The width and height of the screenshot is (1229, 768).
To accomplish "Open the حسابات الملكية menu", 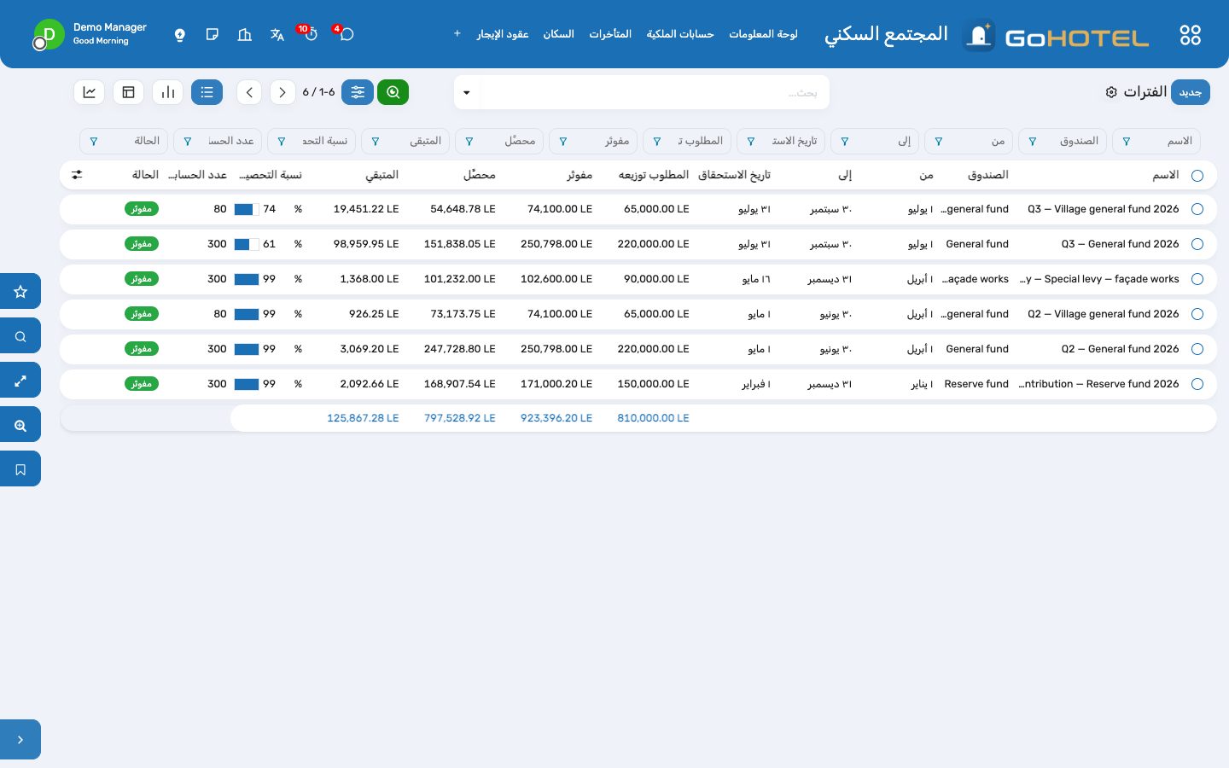I will click(680, 34).
